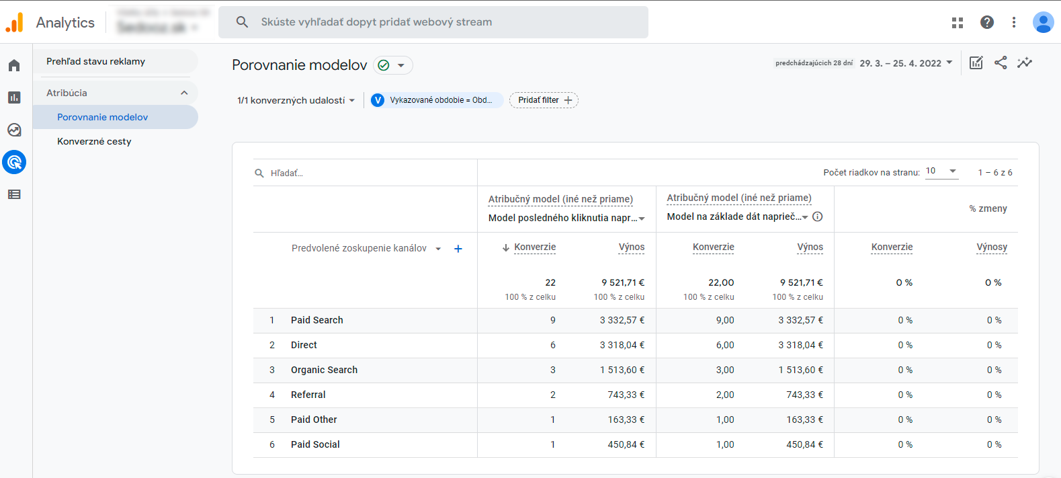Open the Help question mark icon
1061x478 pixels.
(x=987, y=22)
